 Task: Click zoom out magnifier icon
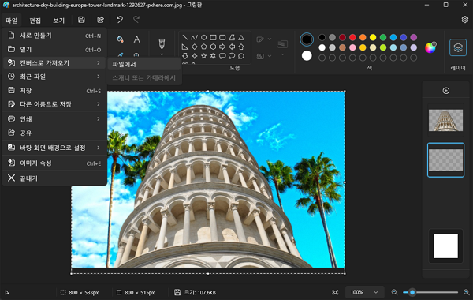(394, 292)
